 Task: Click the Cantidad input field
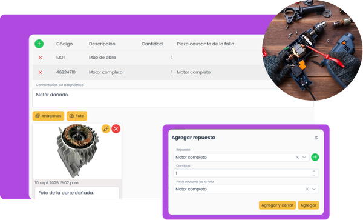tap(246, 173)
